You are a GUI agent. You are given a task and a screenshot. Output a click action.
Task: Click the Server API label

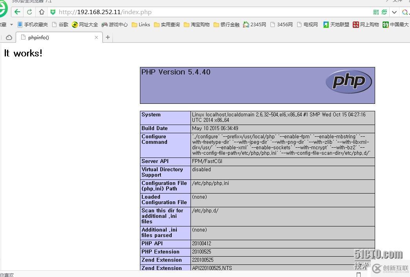point(155,161)
